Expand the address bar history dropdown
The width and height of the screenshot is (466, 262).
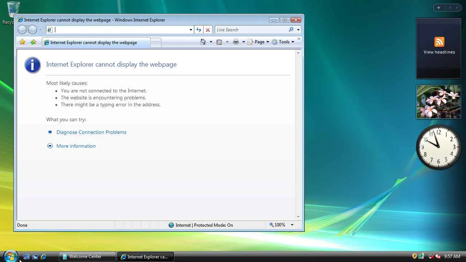[x=191, y=30]
